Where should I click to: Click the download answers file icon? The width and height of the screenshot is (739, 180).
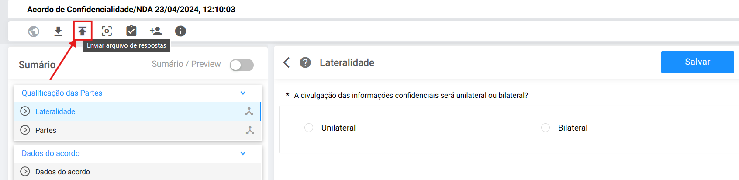click(58, 31)
